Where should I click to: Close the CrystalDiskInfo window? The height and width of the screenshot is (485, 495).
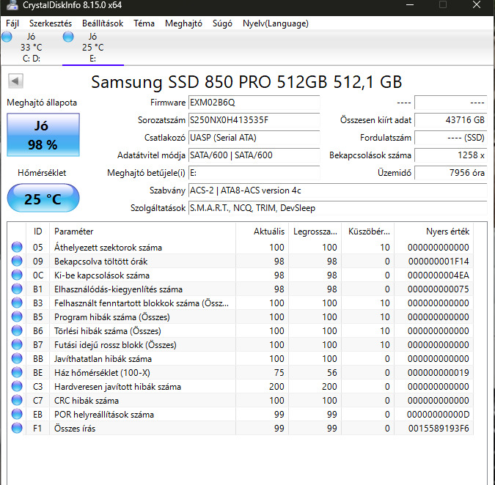477,4
